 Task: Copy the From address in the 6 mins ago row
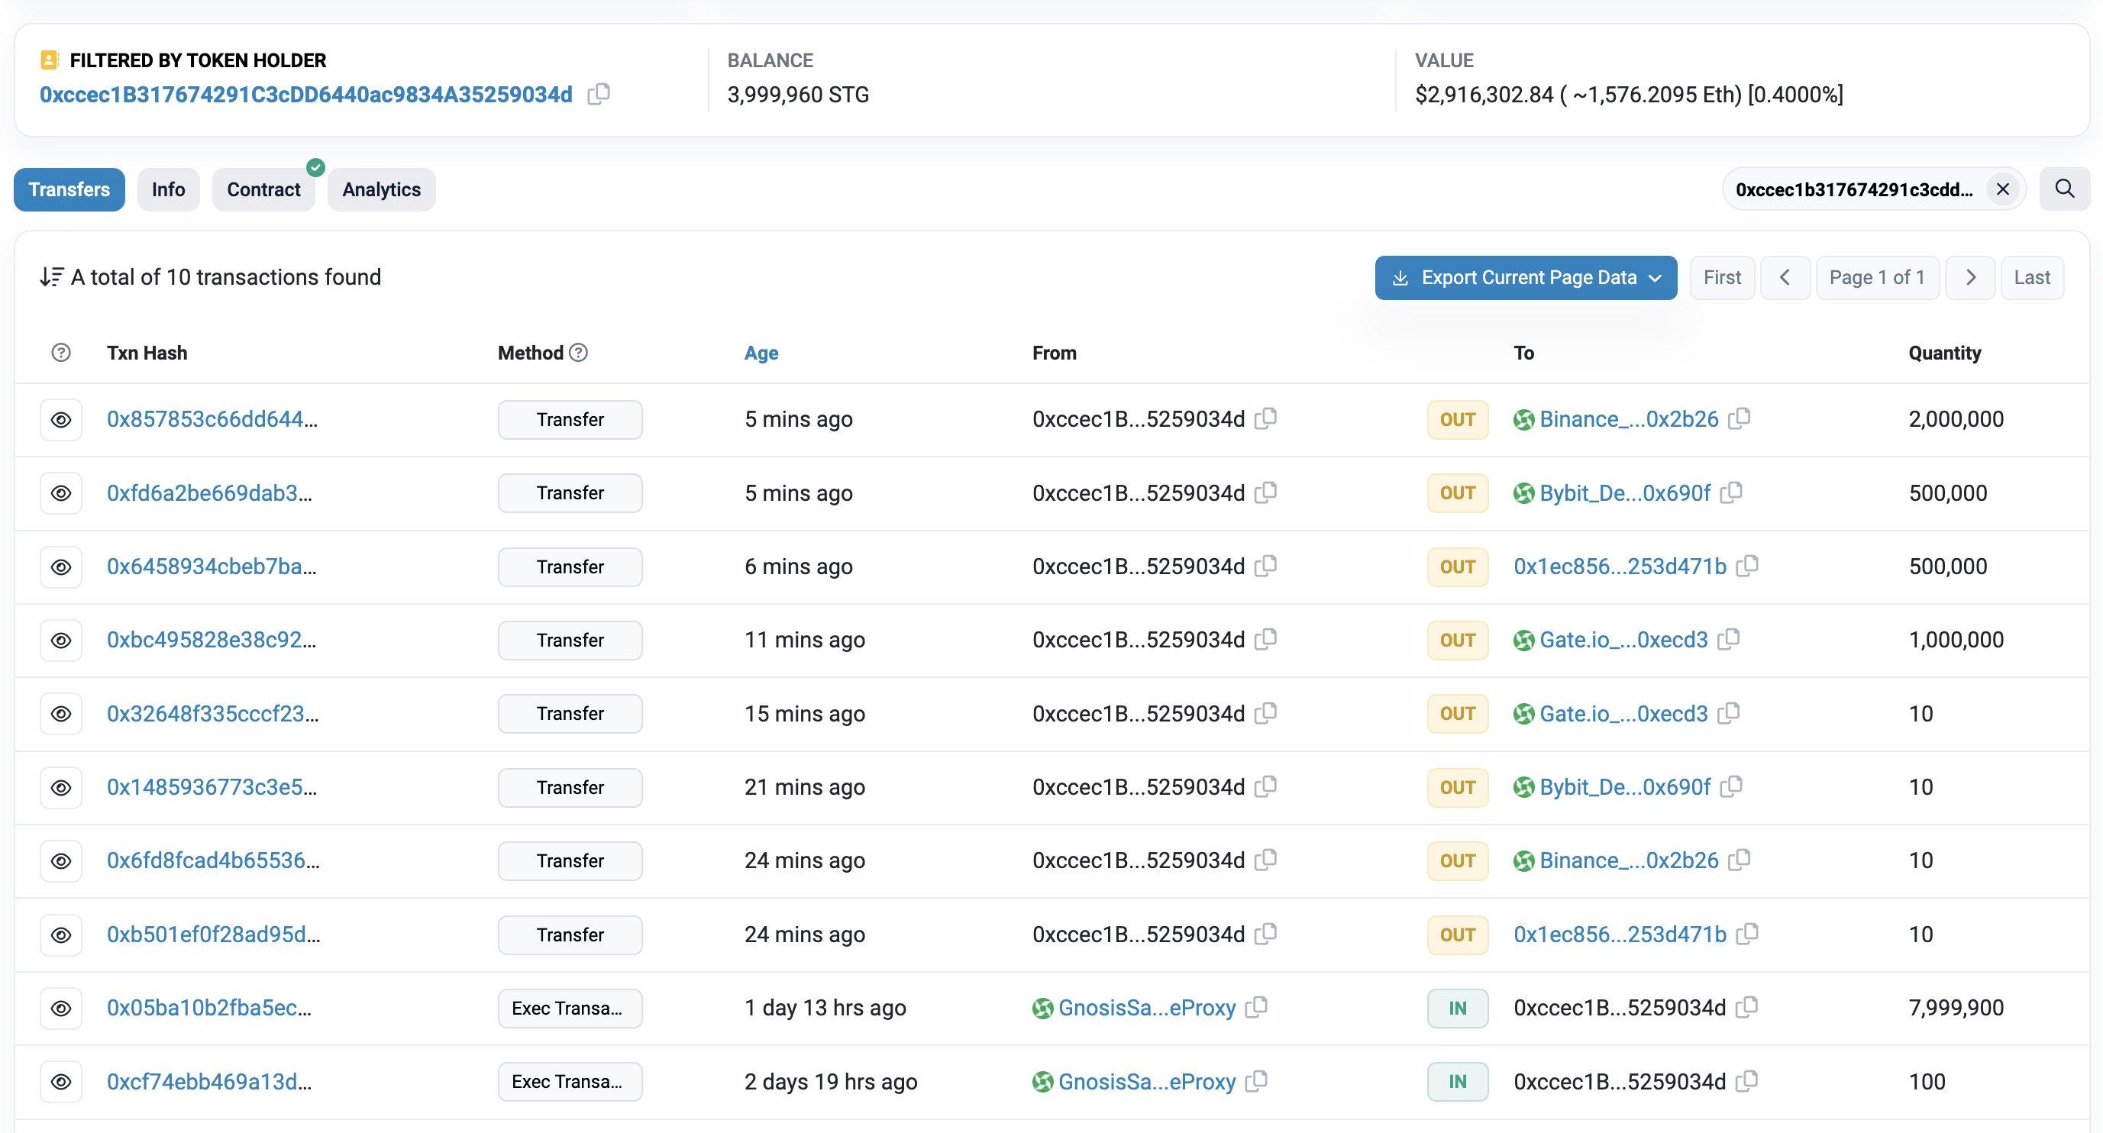coord(1265,566)
